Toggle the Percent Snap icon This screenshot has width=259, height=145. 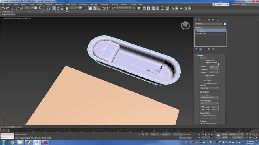click(104, 8)
